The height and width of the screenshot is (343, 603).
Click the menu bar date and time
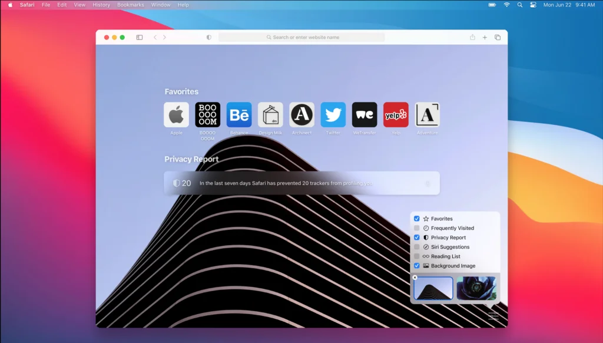tap(569, 5)
